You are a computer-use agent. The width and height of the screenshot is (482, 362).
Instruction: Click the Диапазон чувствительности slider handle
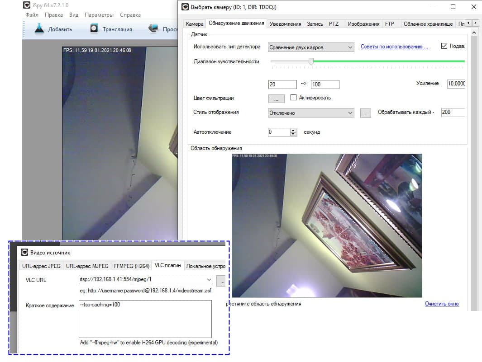pyautogui.click(x=311, y=61)
